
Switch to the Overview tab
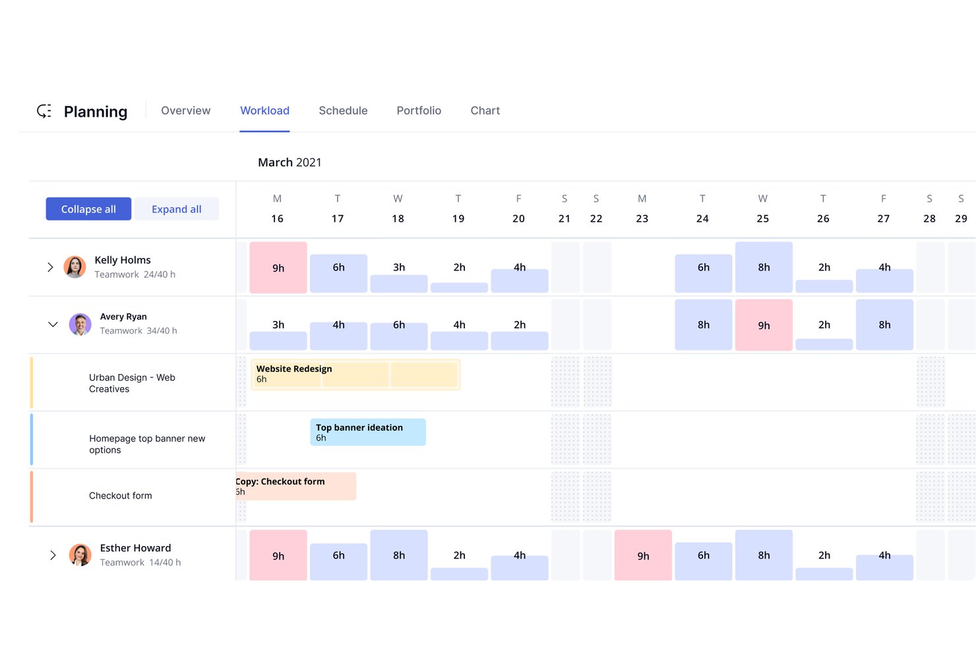(x=186, y=111)
